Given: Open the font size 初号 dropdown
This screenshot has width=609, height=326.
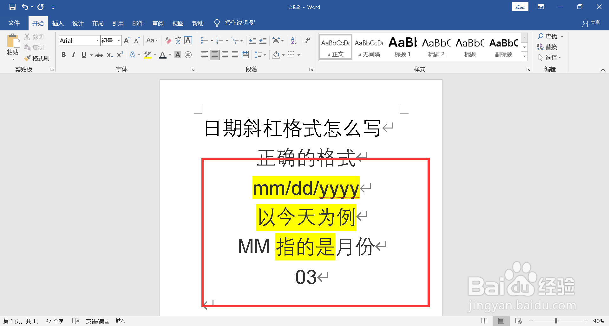Looking at the screenshot, I should point(119,41).
